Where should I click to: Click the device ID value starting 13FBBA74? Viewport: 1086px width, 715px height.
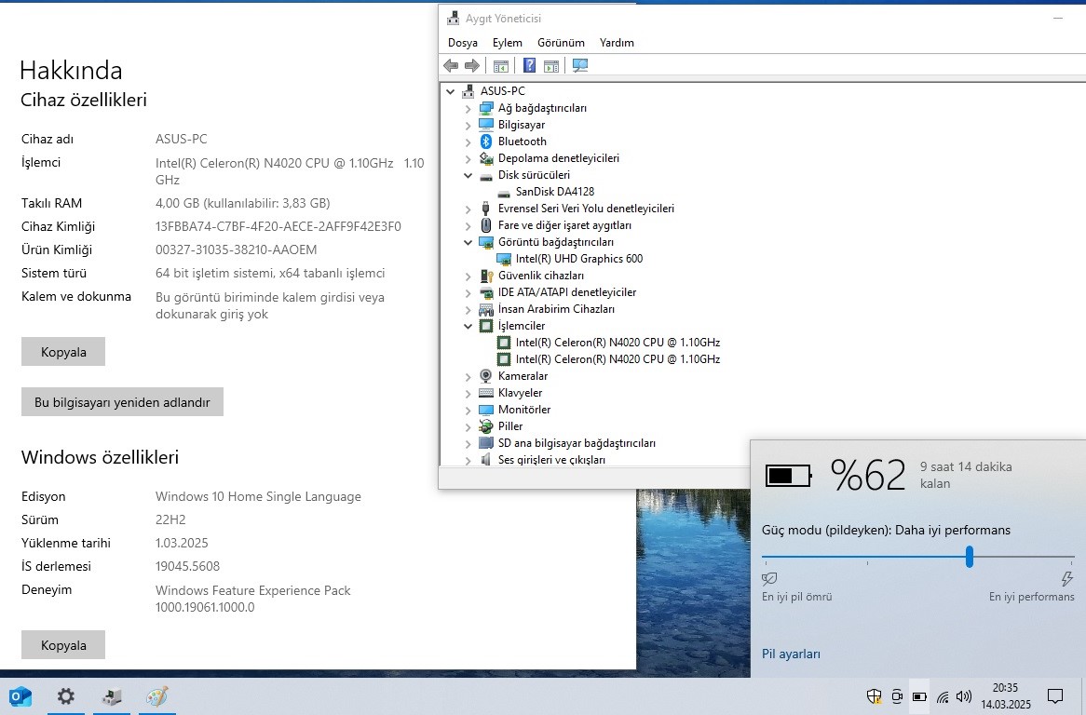[278, 226]
